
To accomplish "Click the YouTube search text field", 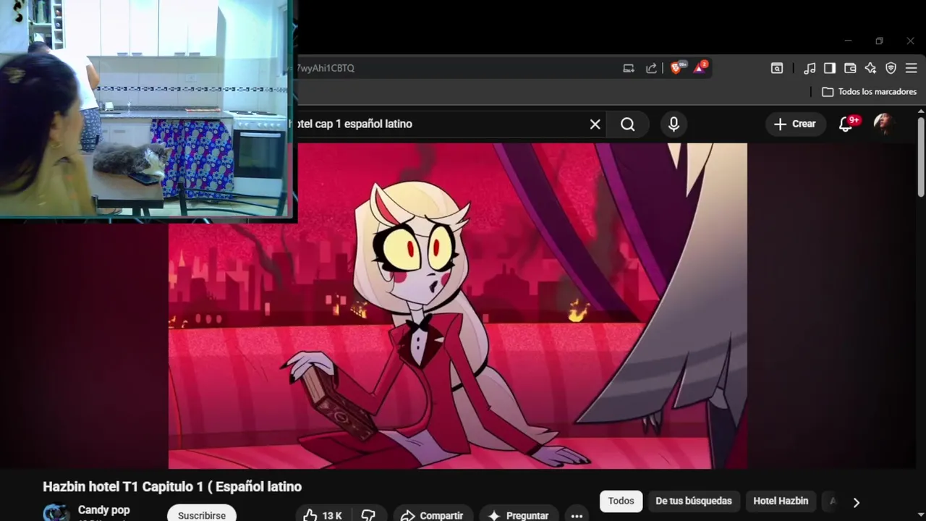I will pyautogui.click(x=438, y=124).
